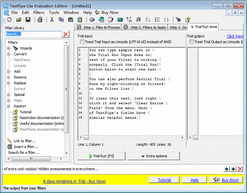The width and height of the screenshot is (247, 193).
Task: Click the curly braces toolbar icon
Action: tap(166, 19)
